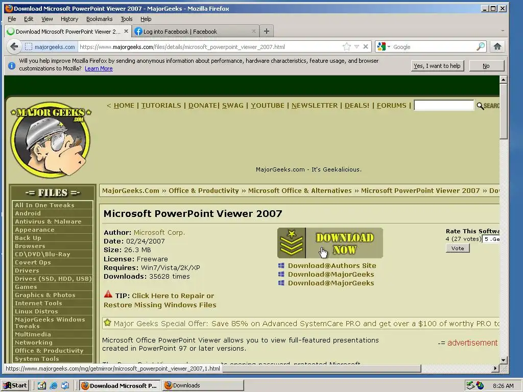Go back with the browser back arrow
Viewport: 523px width, 392px height.
[x=14, y=46]
